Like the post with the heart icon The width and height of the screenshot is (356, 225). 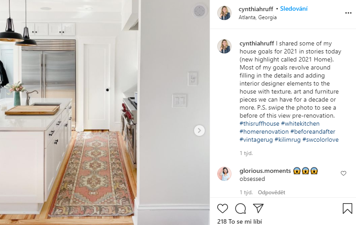tap(223, 208)
